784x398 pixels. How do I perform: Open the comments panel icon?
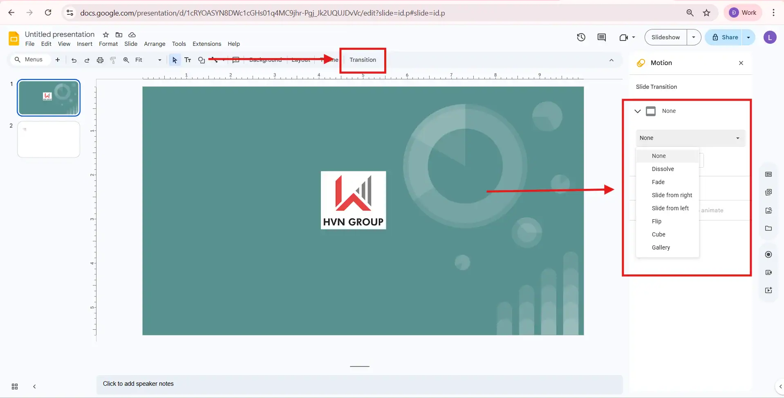(x=601, y=37)
